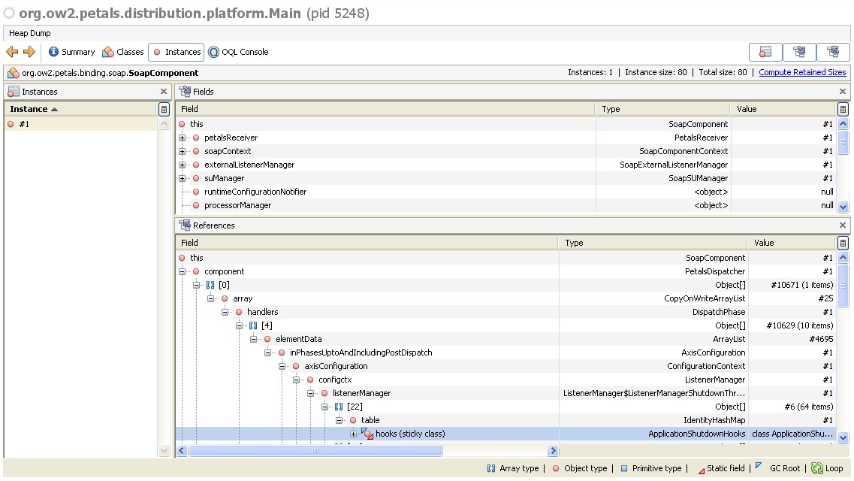Switch to the Classes view
Viewport: 854px width, 481px height.
coord(122,52)
